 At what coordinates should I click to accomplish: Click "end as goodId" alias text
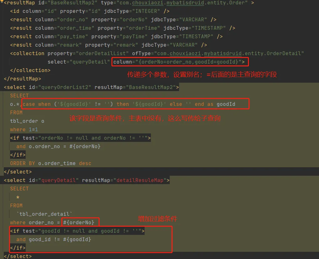pos(215,104)
